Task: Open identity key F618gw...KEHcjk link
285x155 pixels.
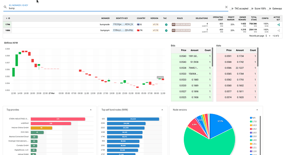Action: pyautogui.click(x=123, y=24)
